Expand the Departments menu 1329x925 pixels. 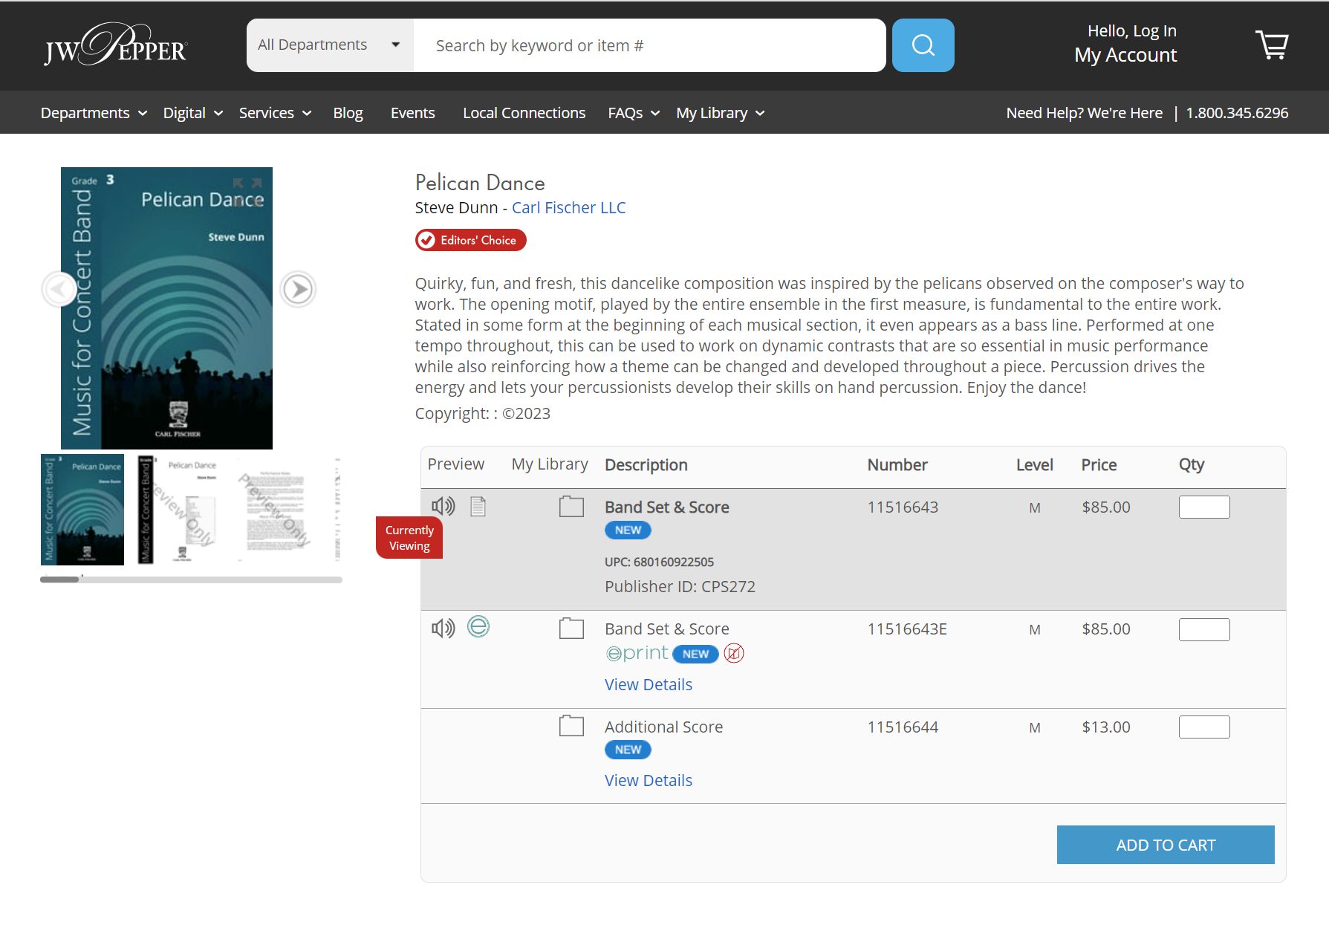94,113
